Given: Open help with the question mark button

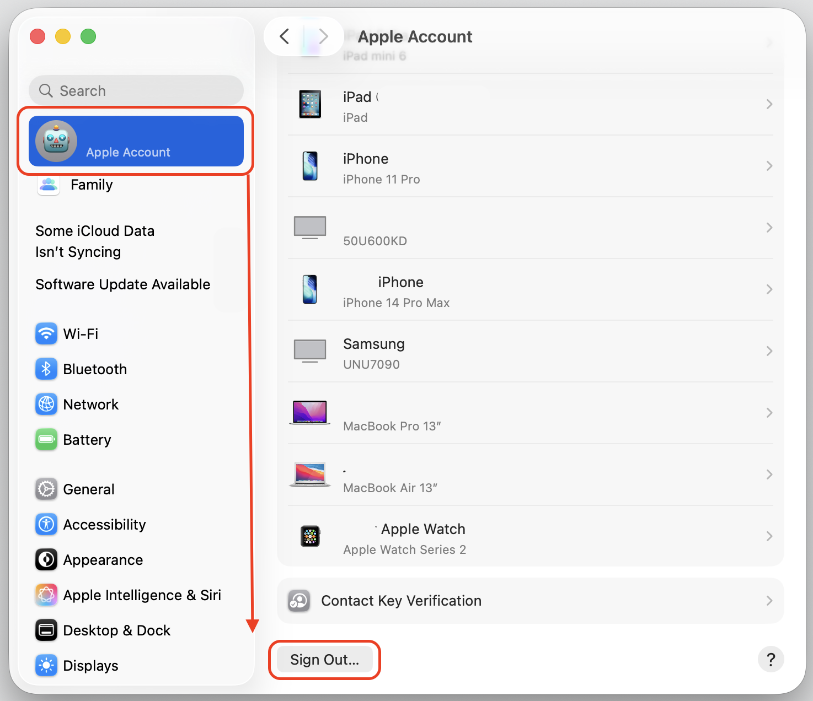Looking at the screenshot, I should pyautogui.click(x=771, y=659).
